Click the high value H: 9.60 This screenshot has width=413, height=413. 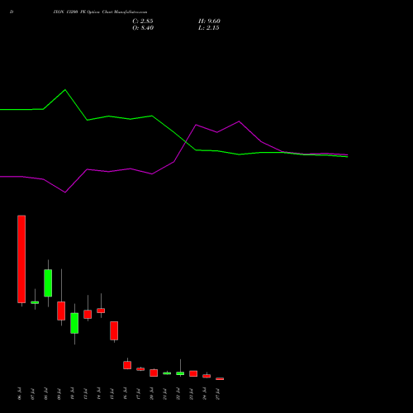pyautogui.click(x=209, y=21)
